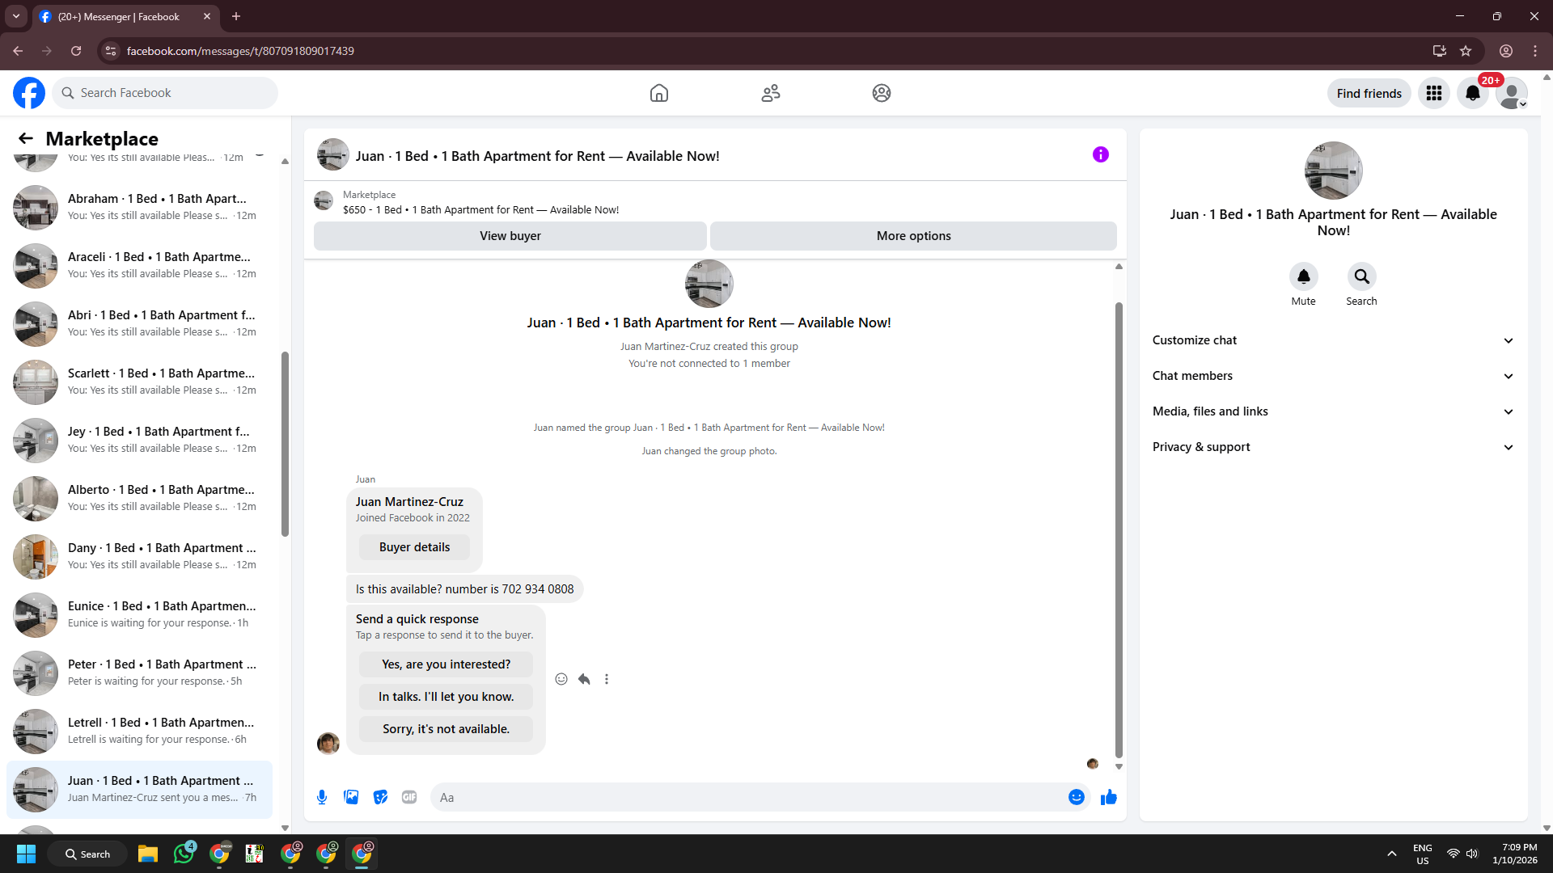Viewport: 1553px width, 873px height.
Task: Open the sticker picker icon
Action: click(x=380, y=797)
